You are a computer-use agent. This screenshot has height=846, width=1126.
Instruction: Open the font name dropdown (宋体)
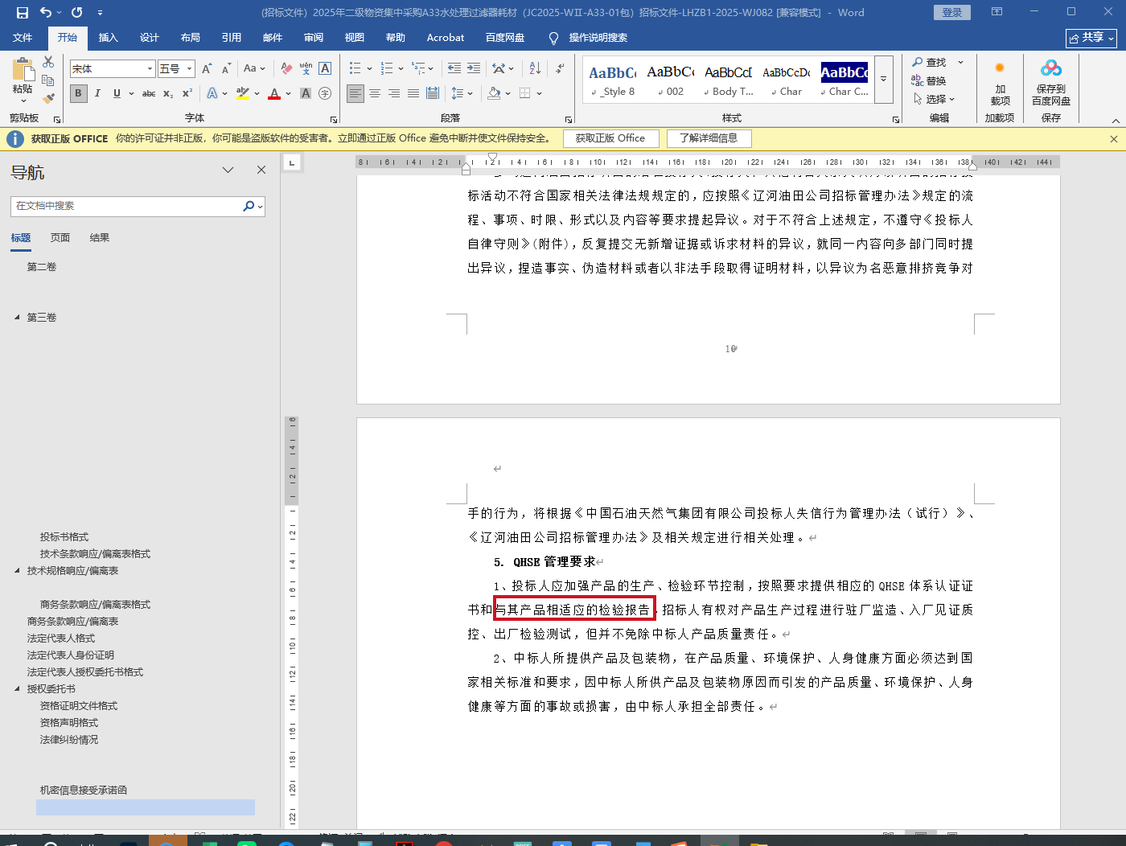tap(150, 69)
